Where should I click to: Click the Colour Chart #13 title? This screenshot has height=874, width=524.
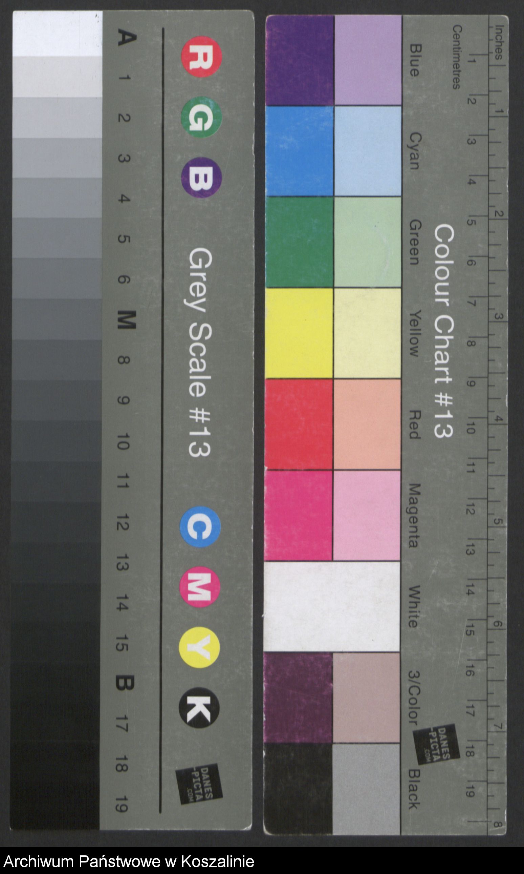tap(443, 331)
